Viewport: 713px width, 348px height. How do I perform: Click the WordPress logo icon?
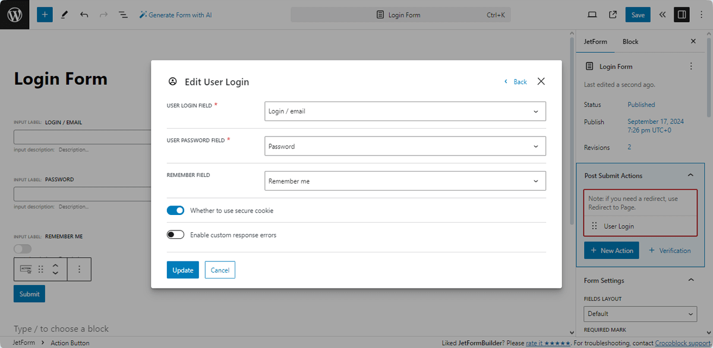[x=14, y=14]
